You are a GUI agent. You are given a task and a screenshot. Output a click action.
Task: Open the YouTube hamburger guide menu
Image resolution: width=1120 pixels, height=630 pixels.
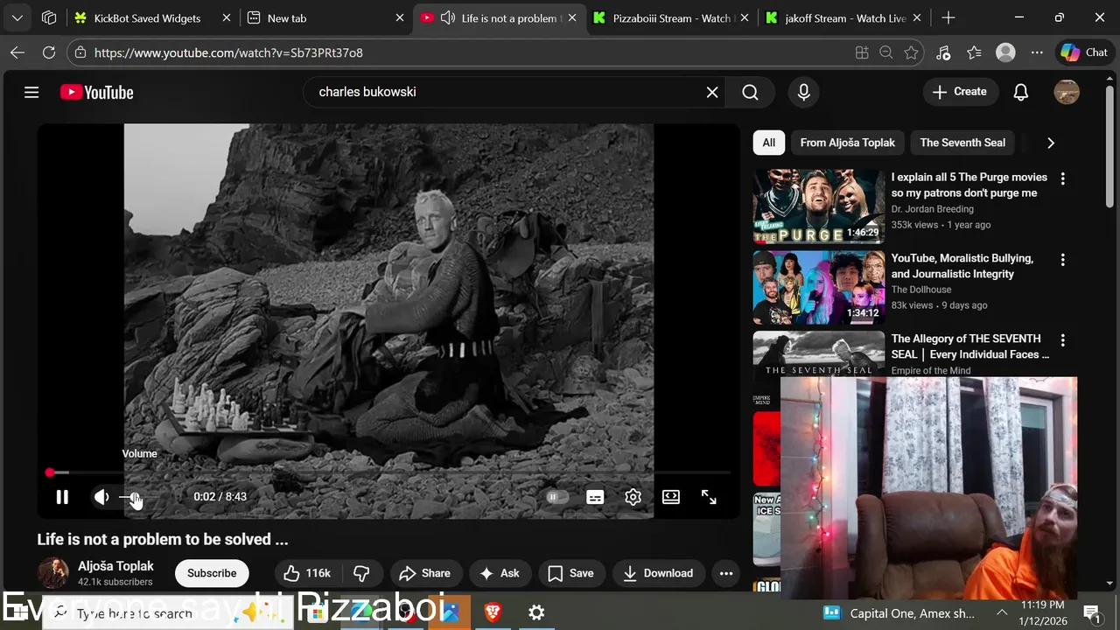pos(31,92)
